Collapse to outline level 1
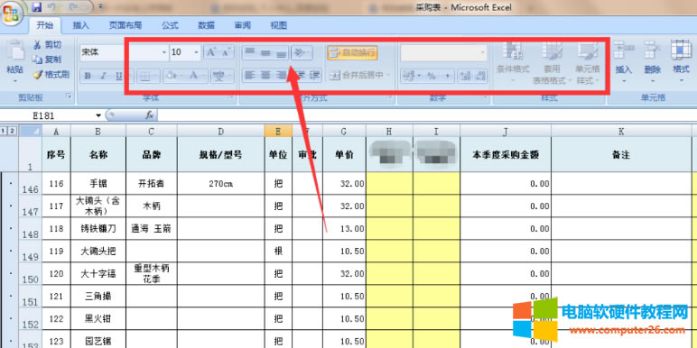This screenshot has width=697, height=348. click(4, 131)
